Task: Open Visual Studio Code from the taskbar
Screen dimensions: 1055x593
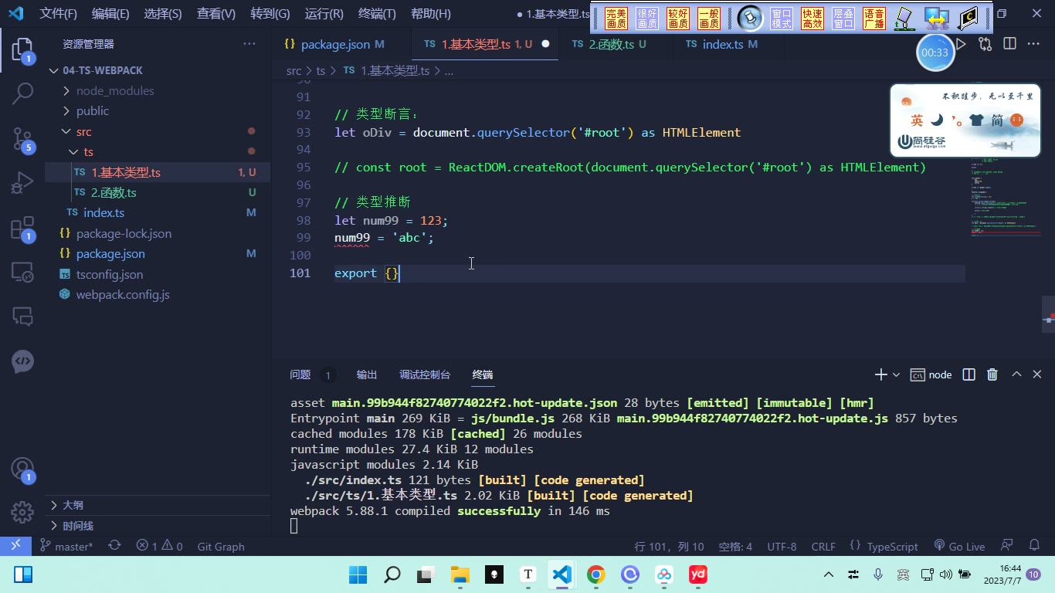Action: [561, 574]
